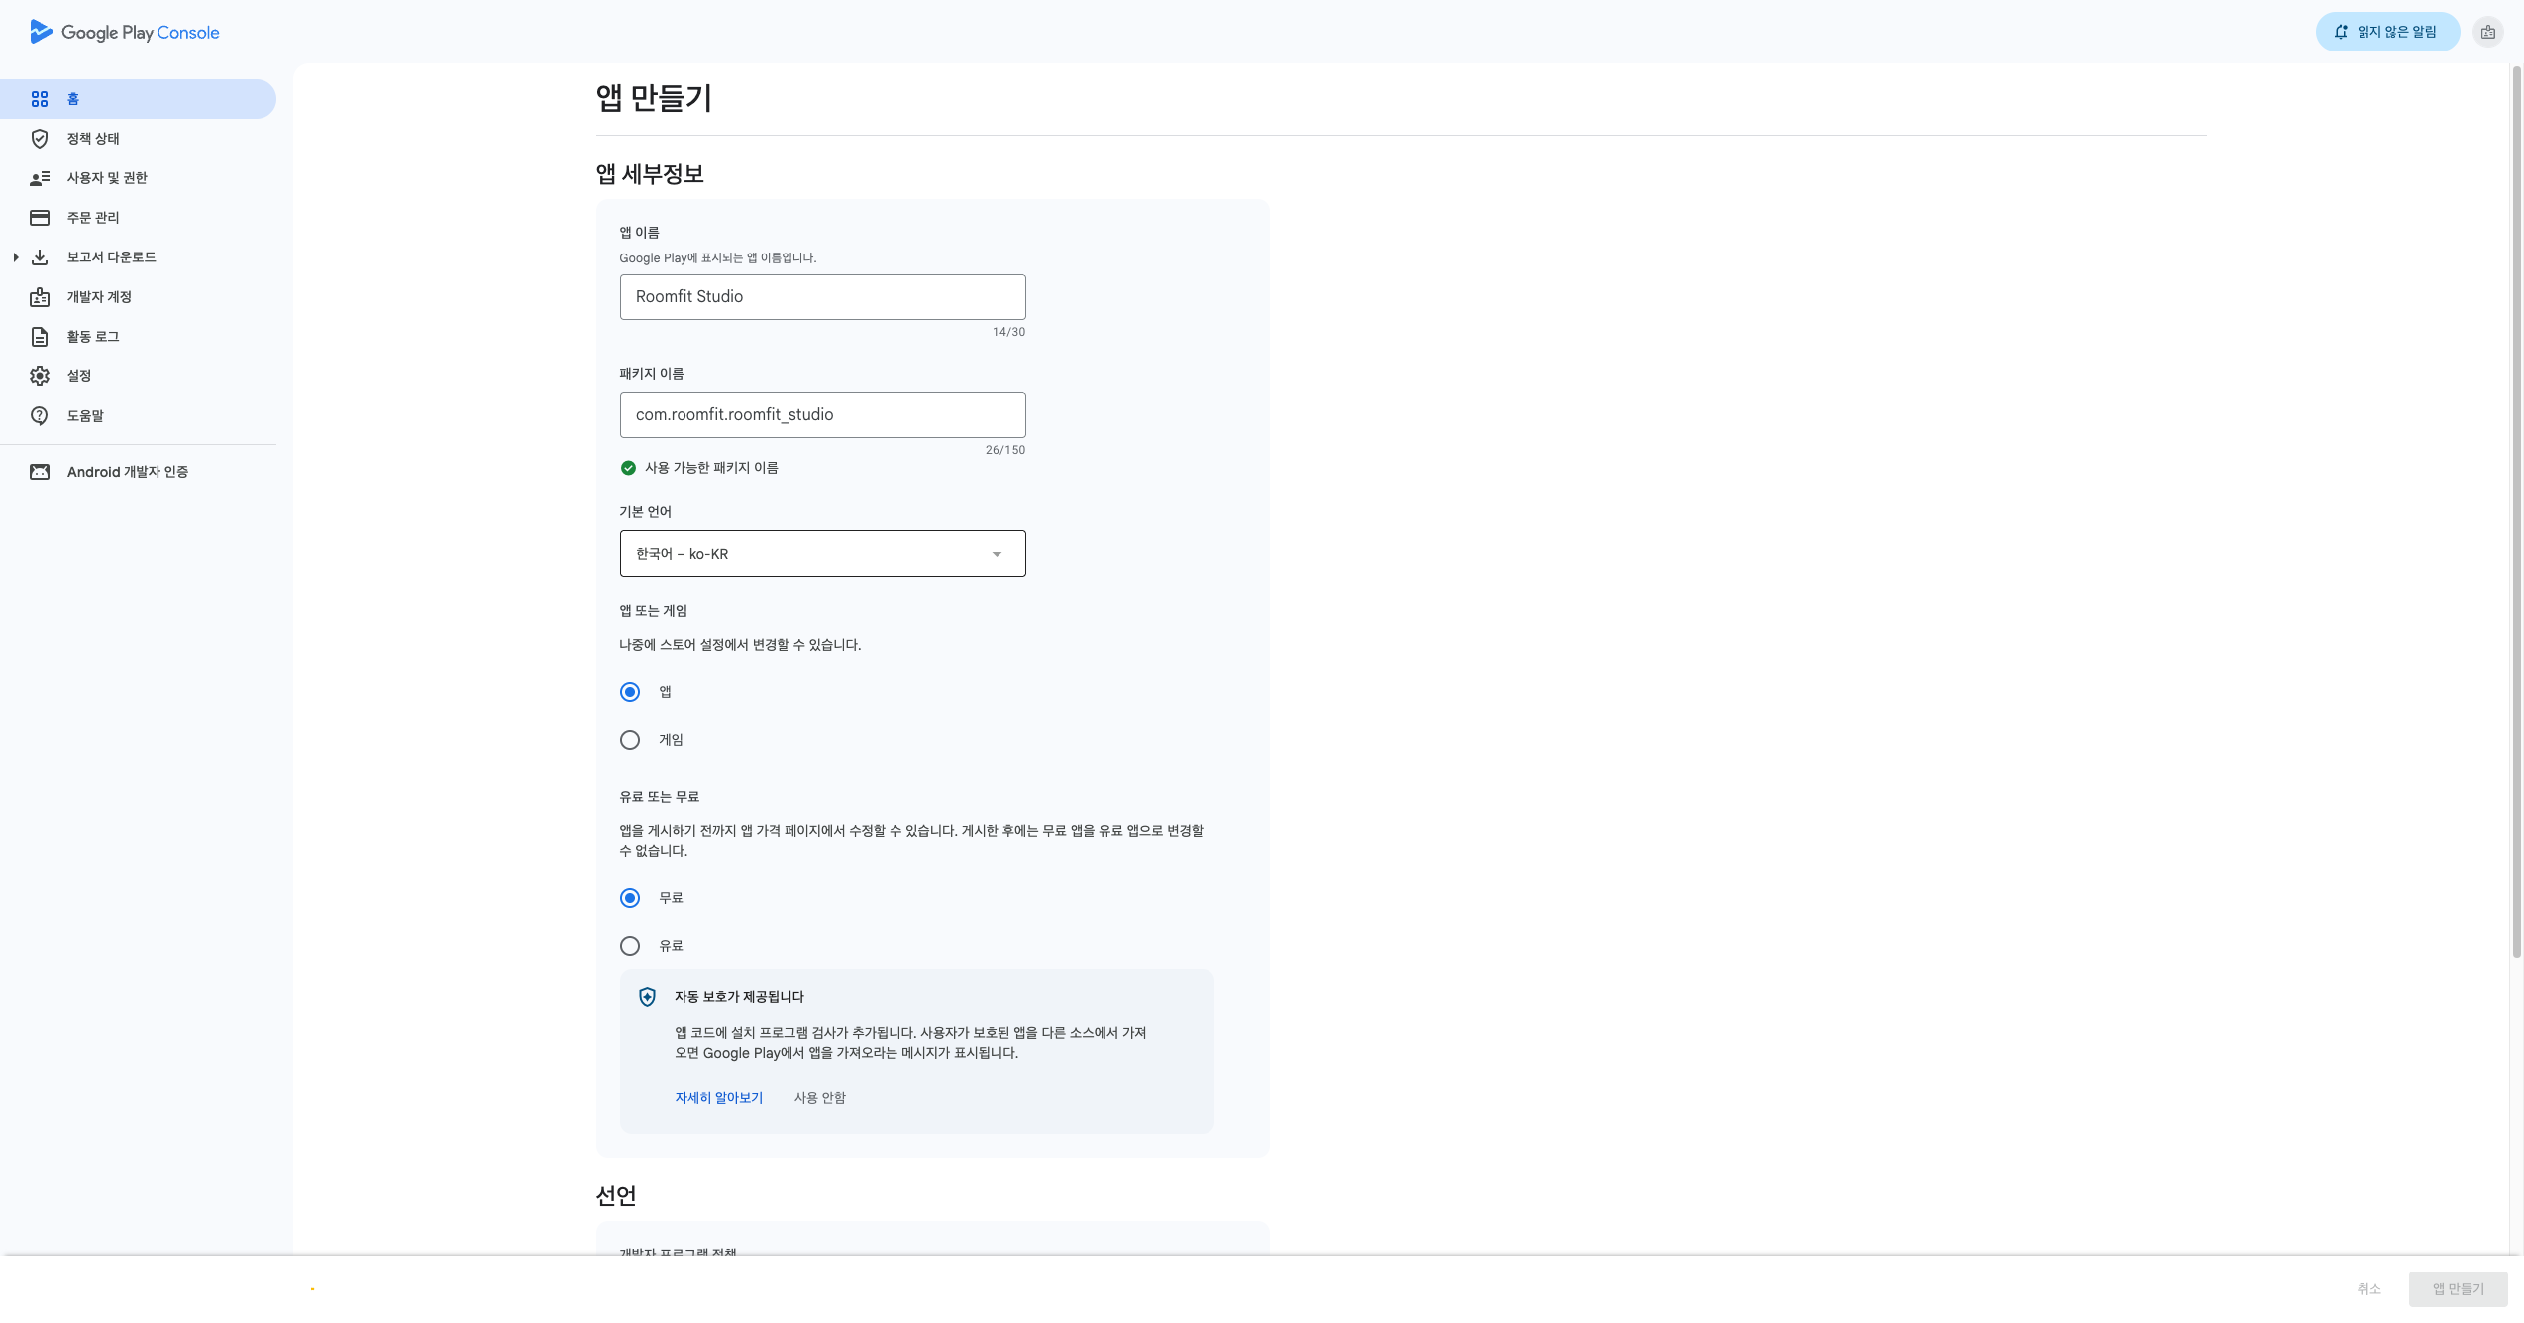Image resolution: width=2524 pixels, height=1323 pixels.
Task: Expand the 보고서 다운로드 sidebar arrow
Action: 16,257
